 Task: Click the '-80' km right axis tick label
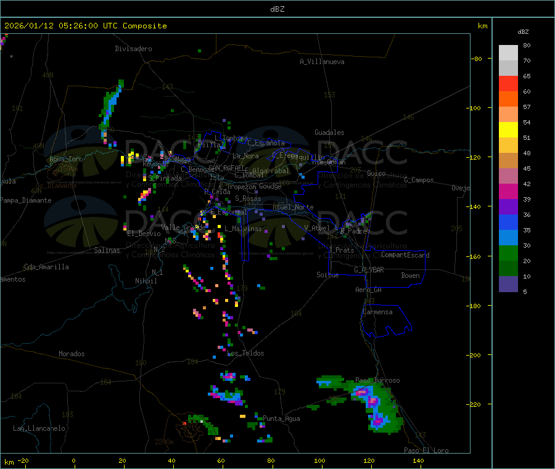point(477,59)
